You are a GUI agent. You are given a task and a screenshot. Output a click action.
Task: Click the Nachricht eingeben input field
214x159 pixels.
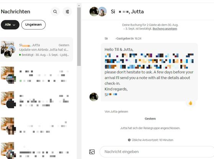[157, 152]
